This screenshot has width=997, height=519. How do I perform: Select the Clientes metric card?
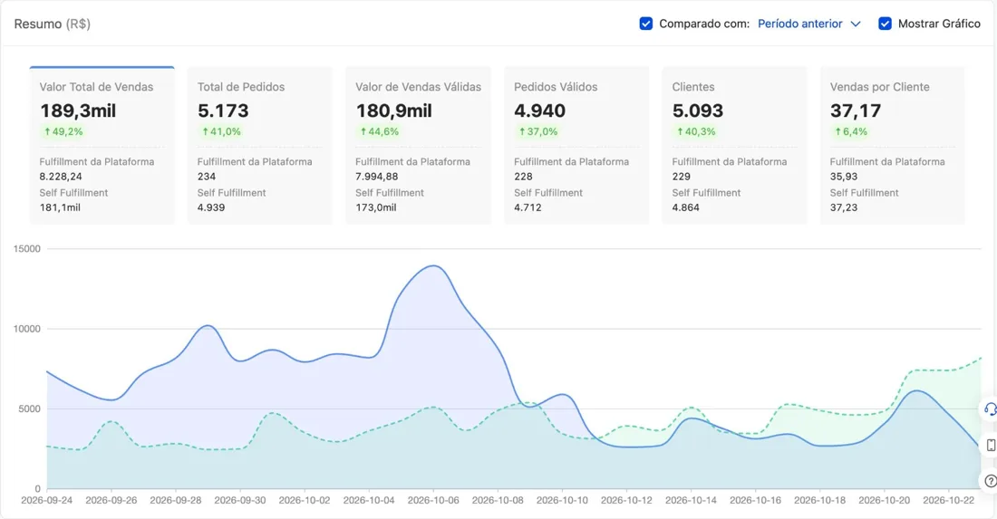coord(734,145)
